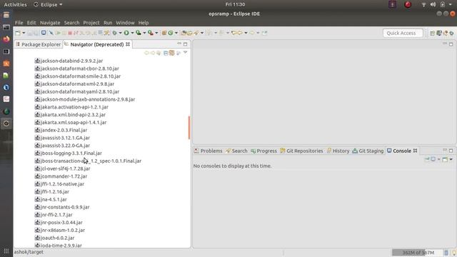
Task: Switch to the Debug perspective icon
Action: (x=451, y=34)
